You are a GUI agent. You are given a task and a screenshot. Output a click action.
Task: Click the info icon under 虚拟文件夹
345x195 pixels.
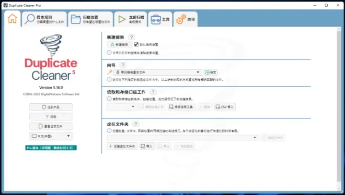(109, 131)
